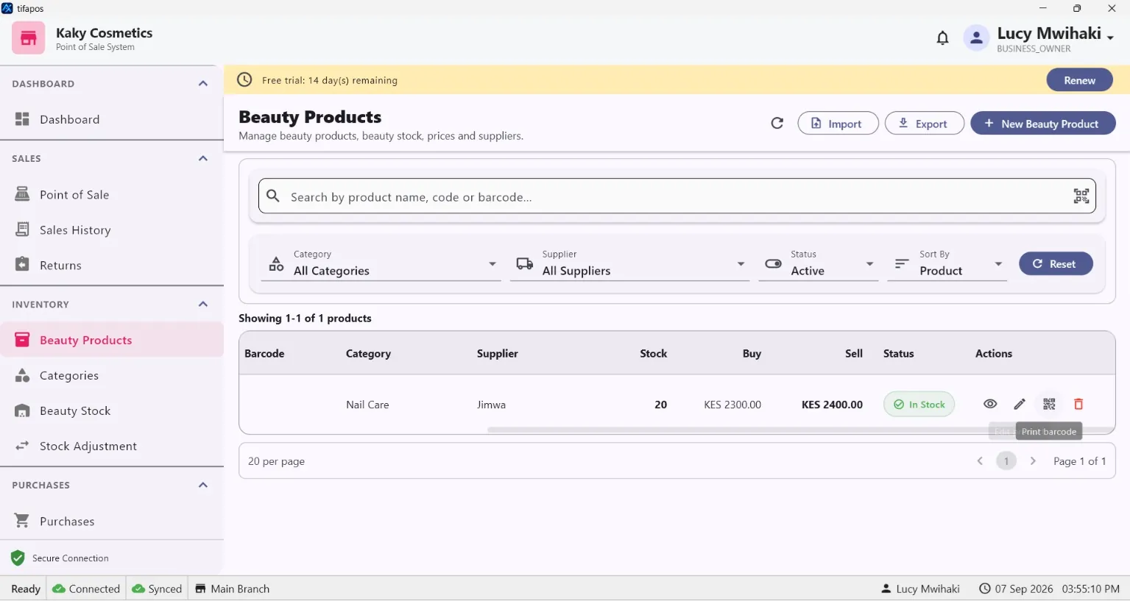
Task: Open Stock Adjustment page
Action: tap(112, 446)
